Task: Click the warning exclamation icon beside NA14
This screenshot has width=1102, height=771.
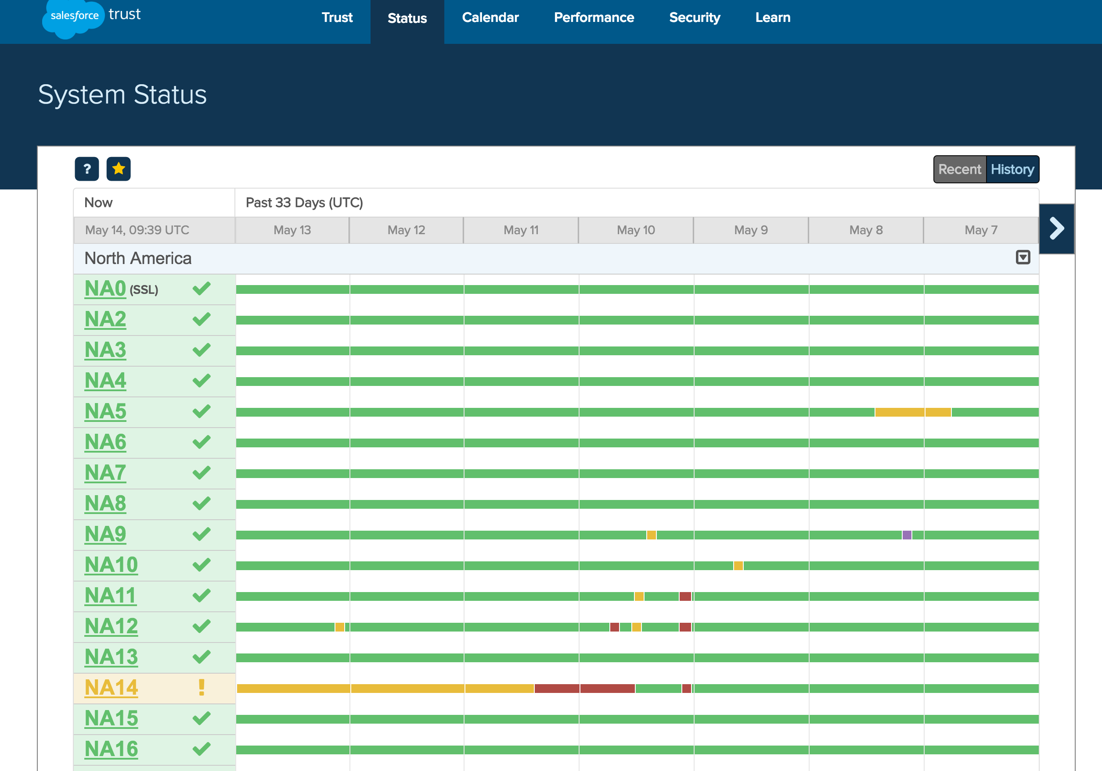Action: click(x=202, y=688)
